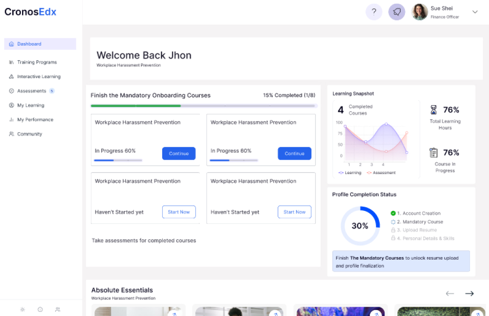
Task: Click the next arrow in Absolute Essentials
Action: [x=469, y=293]
